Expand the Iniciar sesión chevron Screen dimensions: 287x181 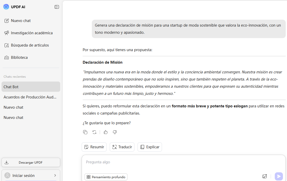[55, 175]
